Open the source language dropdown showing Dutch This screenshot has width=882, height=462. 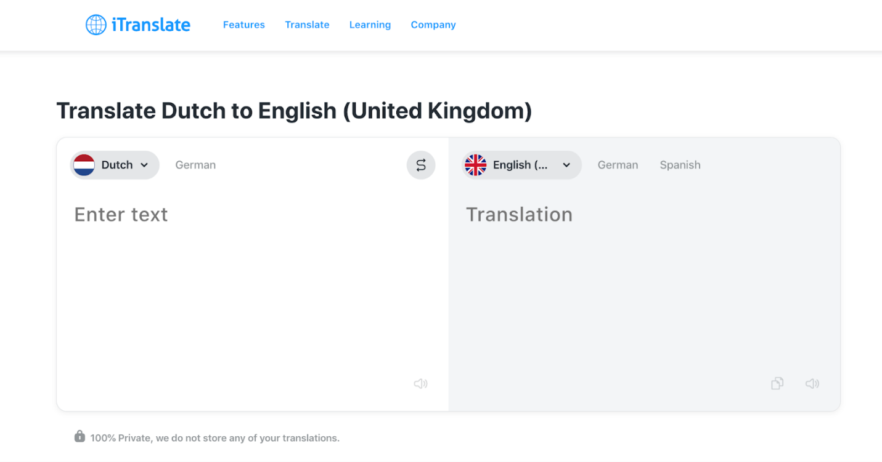coord(114,165)
